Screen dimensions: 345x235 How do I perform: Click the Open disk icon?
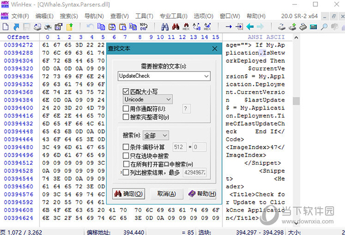tap(281, 27)
